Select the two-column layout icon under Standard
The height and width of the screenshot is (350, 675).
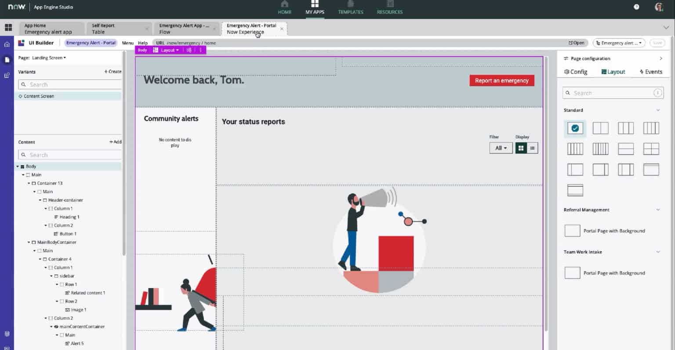pyautogui.click(x=600, y=128)
